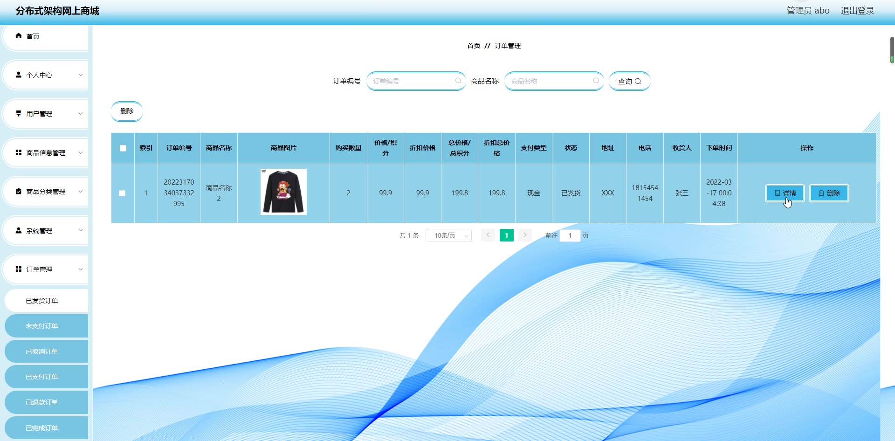
Task: Click the home icon beside 首页 in the sidebar
Action: [19, 36]
